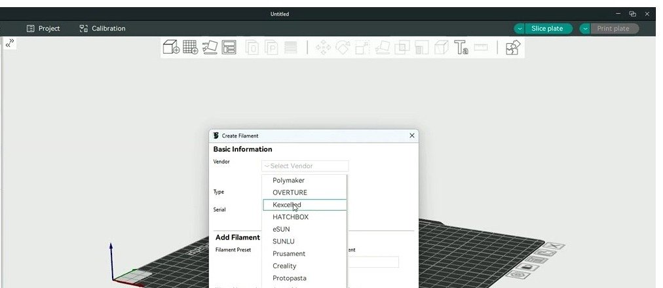Click the Split to parts icon
Image resolution: width=663 pixels, height=288 pixels.
pos(271,47)
